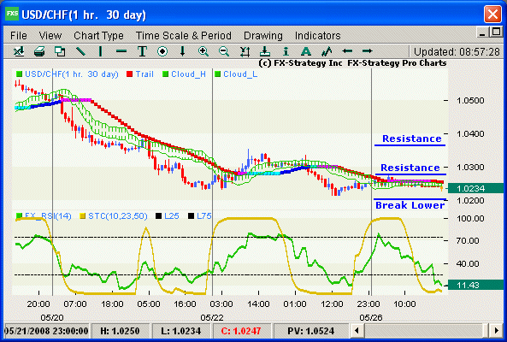This screenshot has width=507, height=342.
Task: Click the download/save arrow icon
Action: (x=265, y=51)
